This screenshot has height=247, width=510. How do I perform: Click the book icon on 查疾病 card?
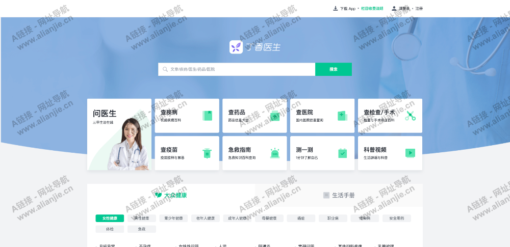click(207, 116)
